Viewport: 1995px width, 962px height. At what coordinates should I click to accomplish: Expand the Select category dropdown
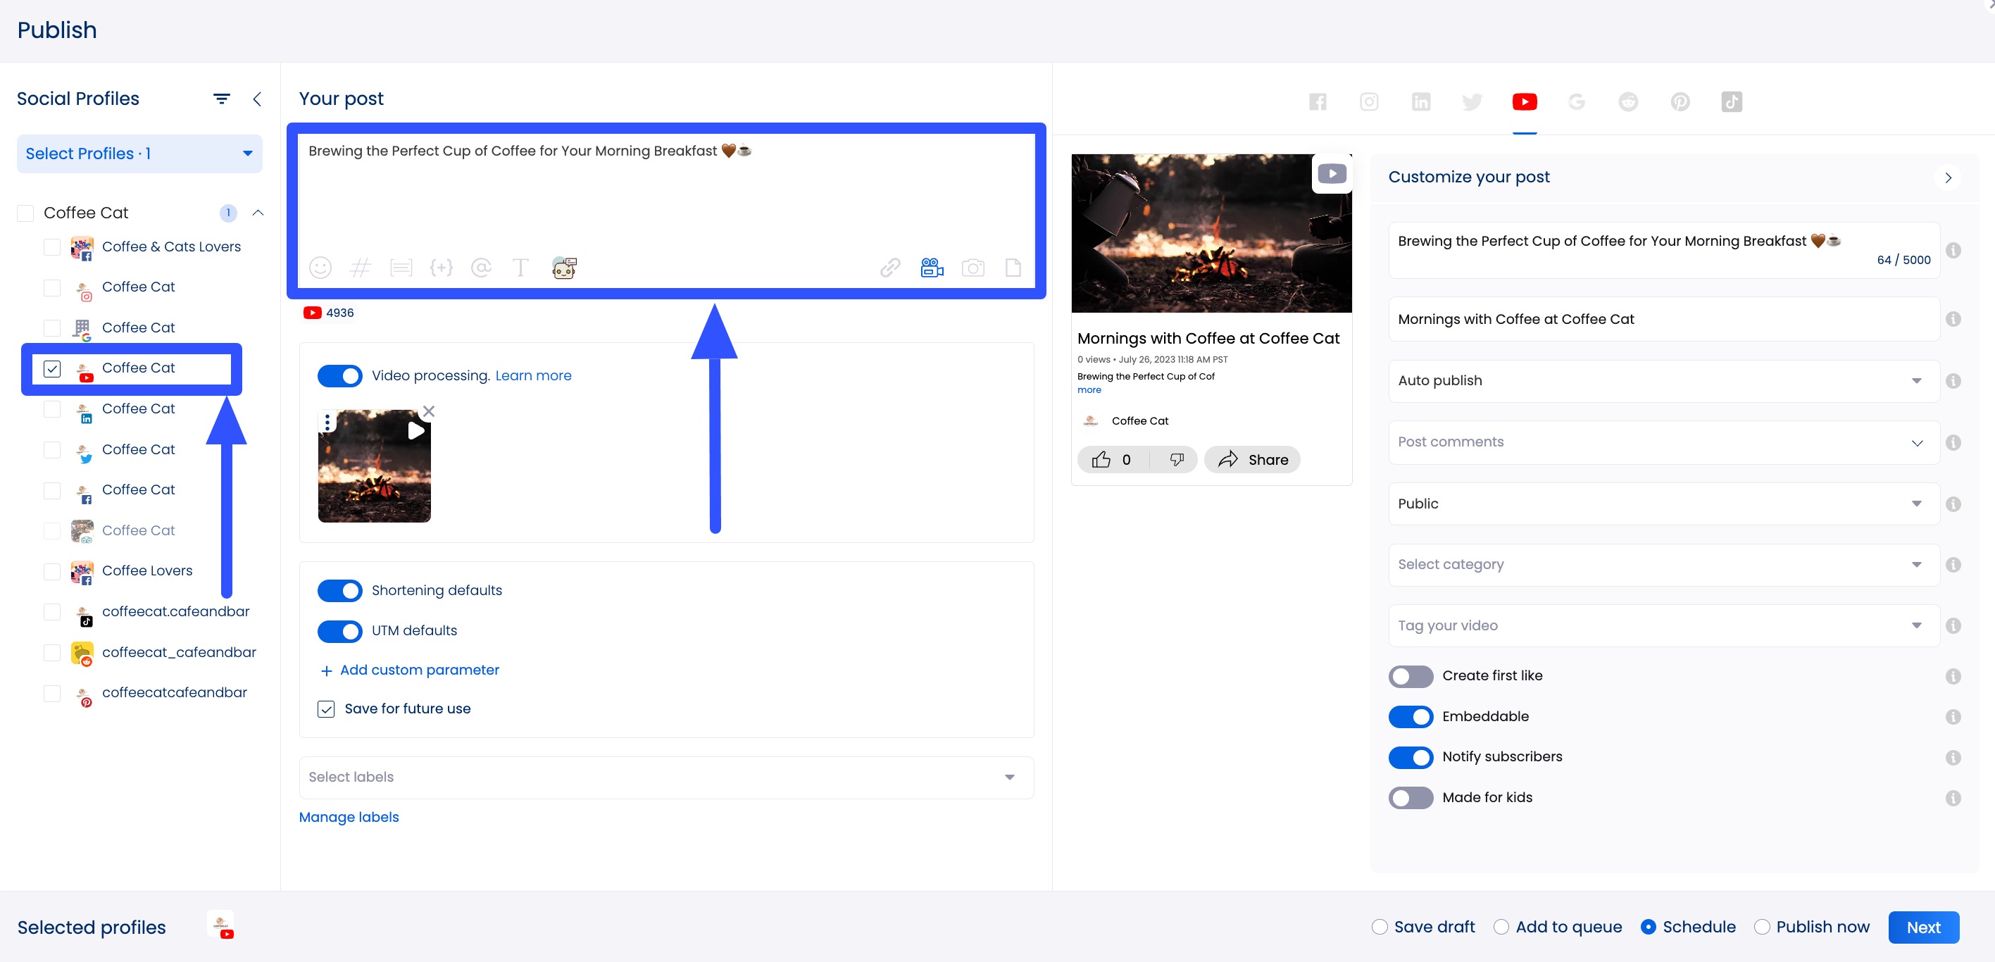[1663, 565]
